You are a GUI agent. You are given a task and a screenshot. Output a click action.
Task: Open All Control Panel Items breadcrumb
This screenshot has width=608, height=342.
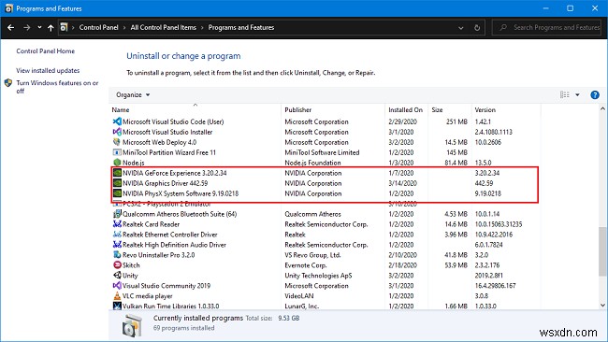(164, 27)
